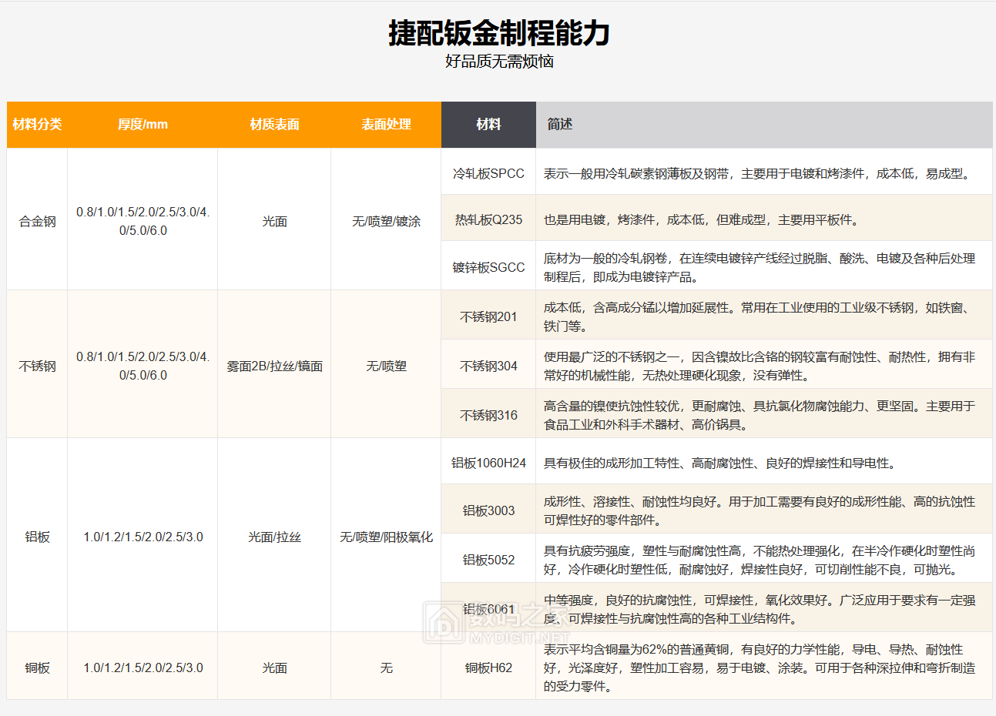Image resolution: width=996 pixels, height=716 pixels.
Task: Click the 铝板 thickness 1.0/1.2/1.5/2.0/2.5/3.0 cell
Action: [x=143, y=537]
